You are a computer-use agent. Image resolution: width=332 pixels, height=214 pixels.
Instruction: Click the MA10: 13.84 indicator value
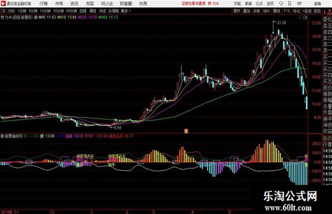[67, 17]
